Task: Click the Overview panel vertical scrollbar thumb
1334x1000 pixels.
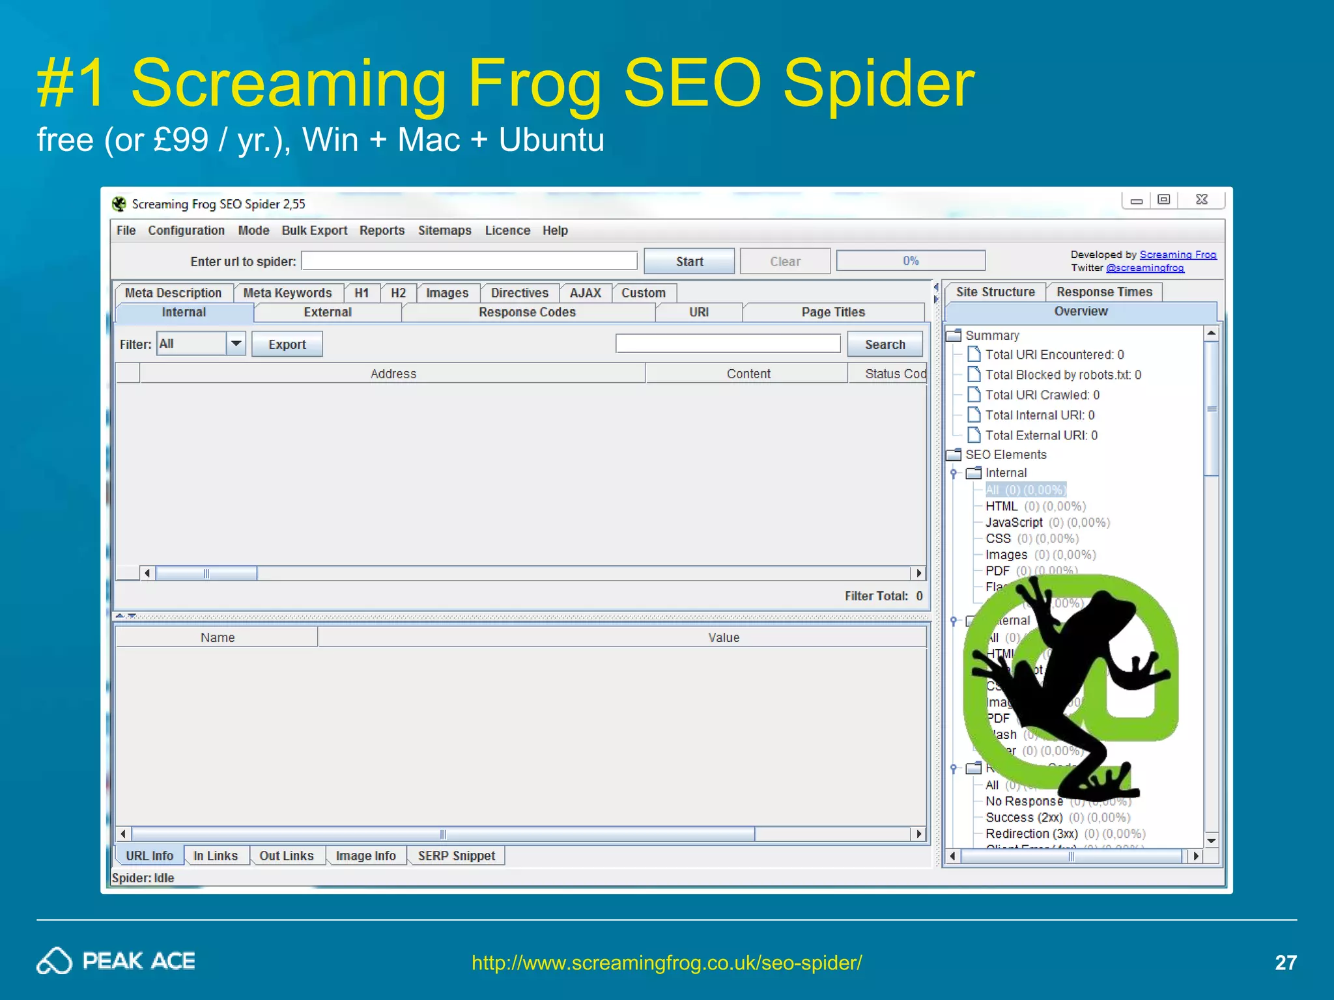Action: pyautogui.click(x=1211, y=409)
